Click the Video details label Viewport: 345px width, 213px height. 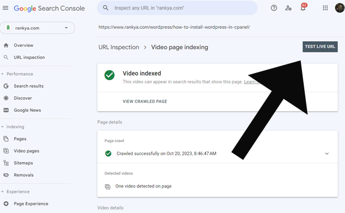(110, 208)
